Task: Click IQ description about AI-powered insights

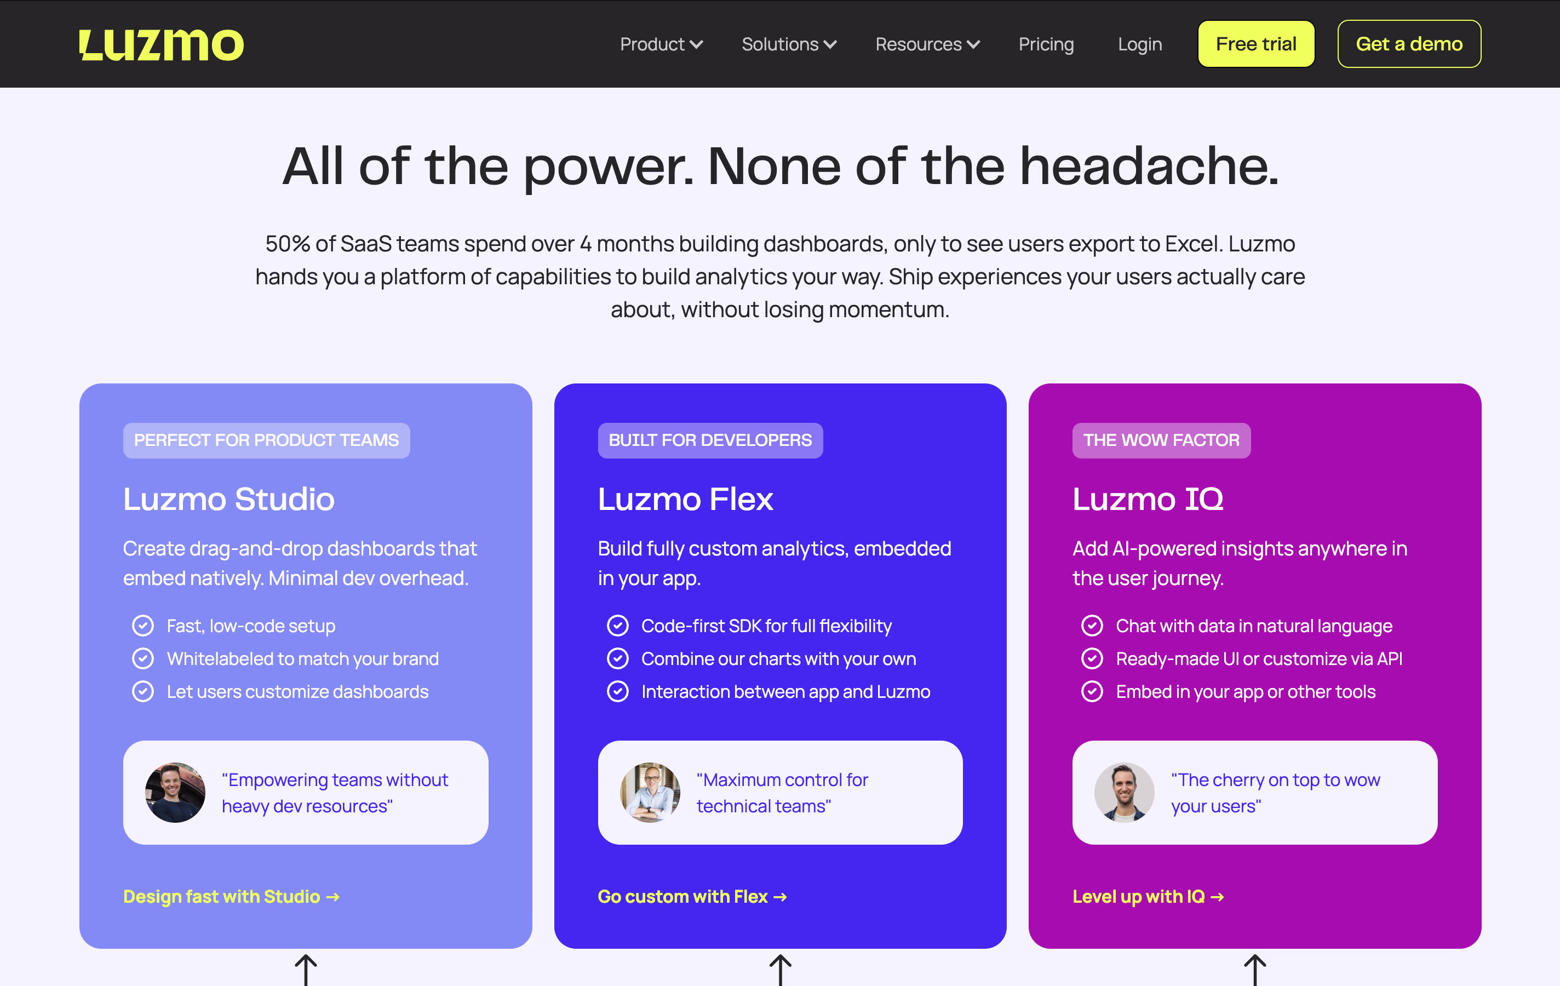Action: click(1240, 563)
